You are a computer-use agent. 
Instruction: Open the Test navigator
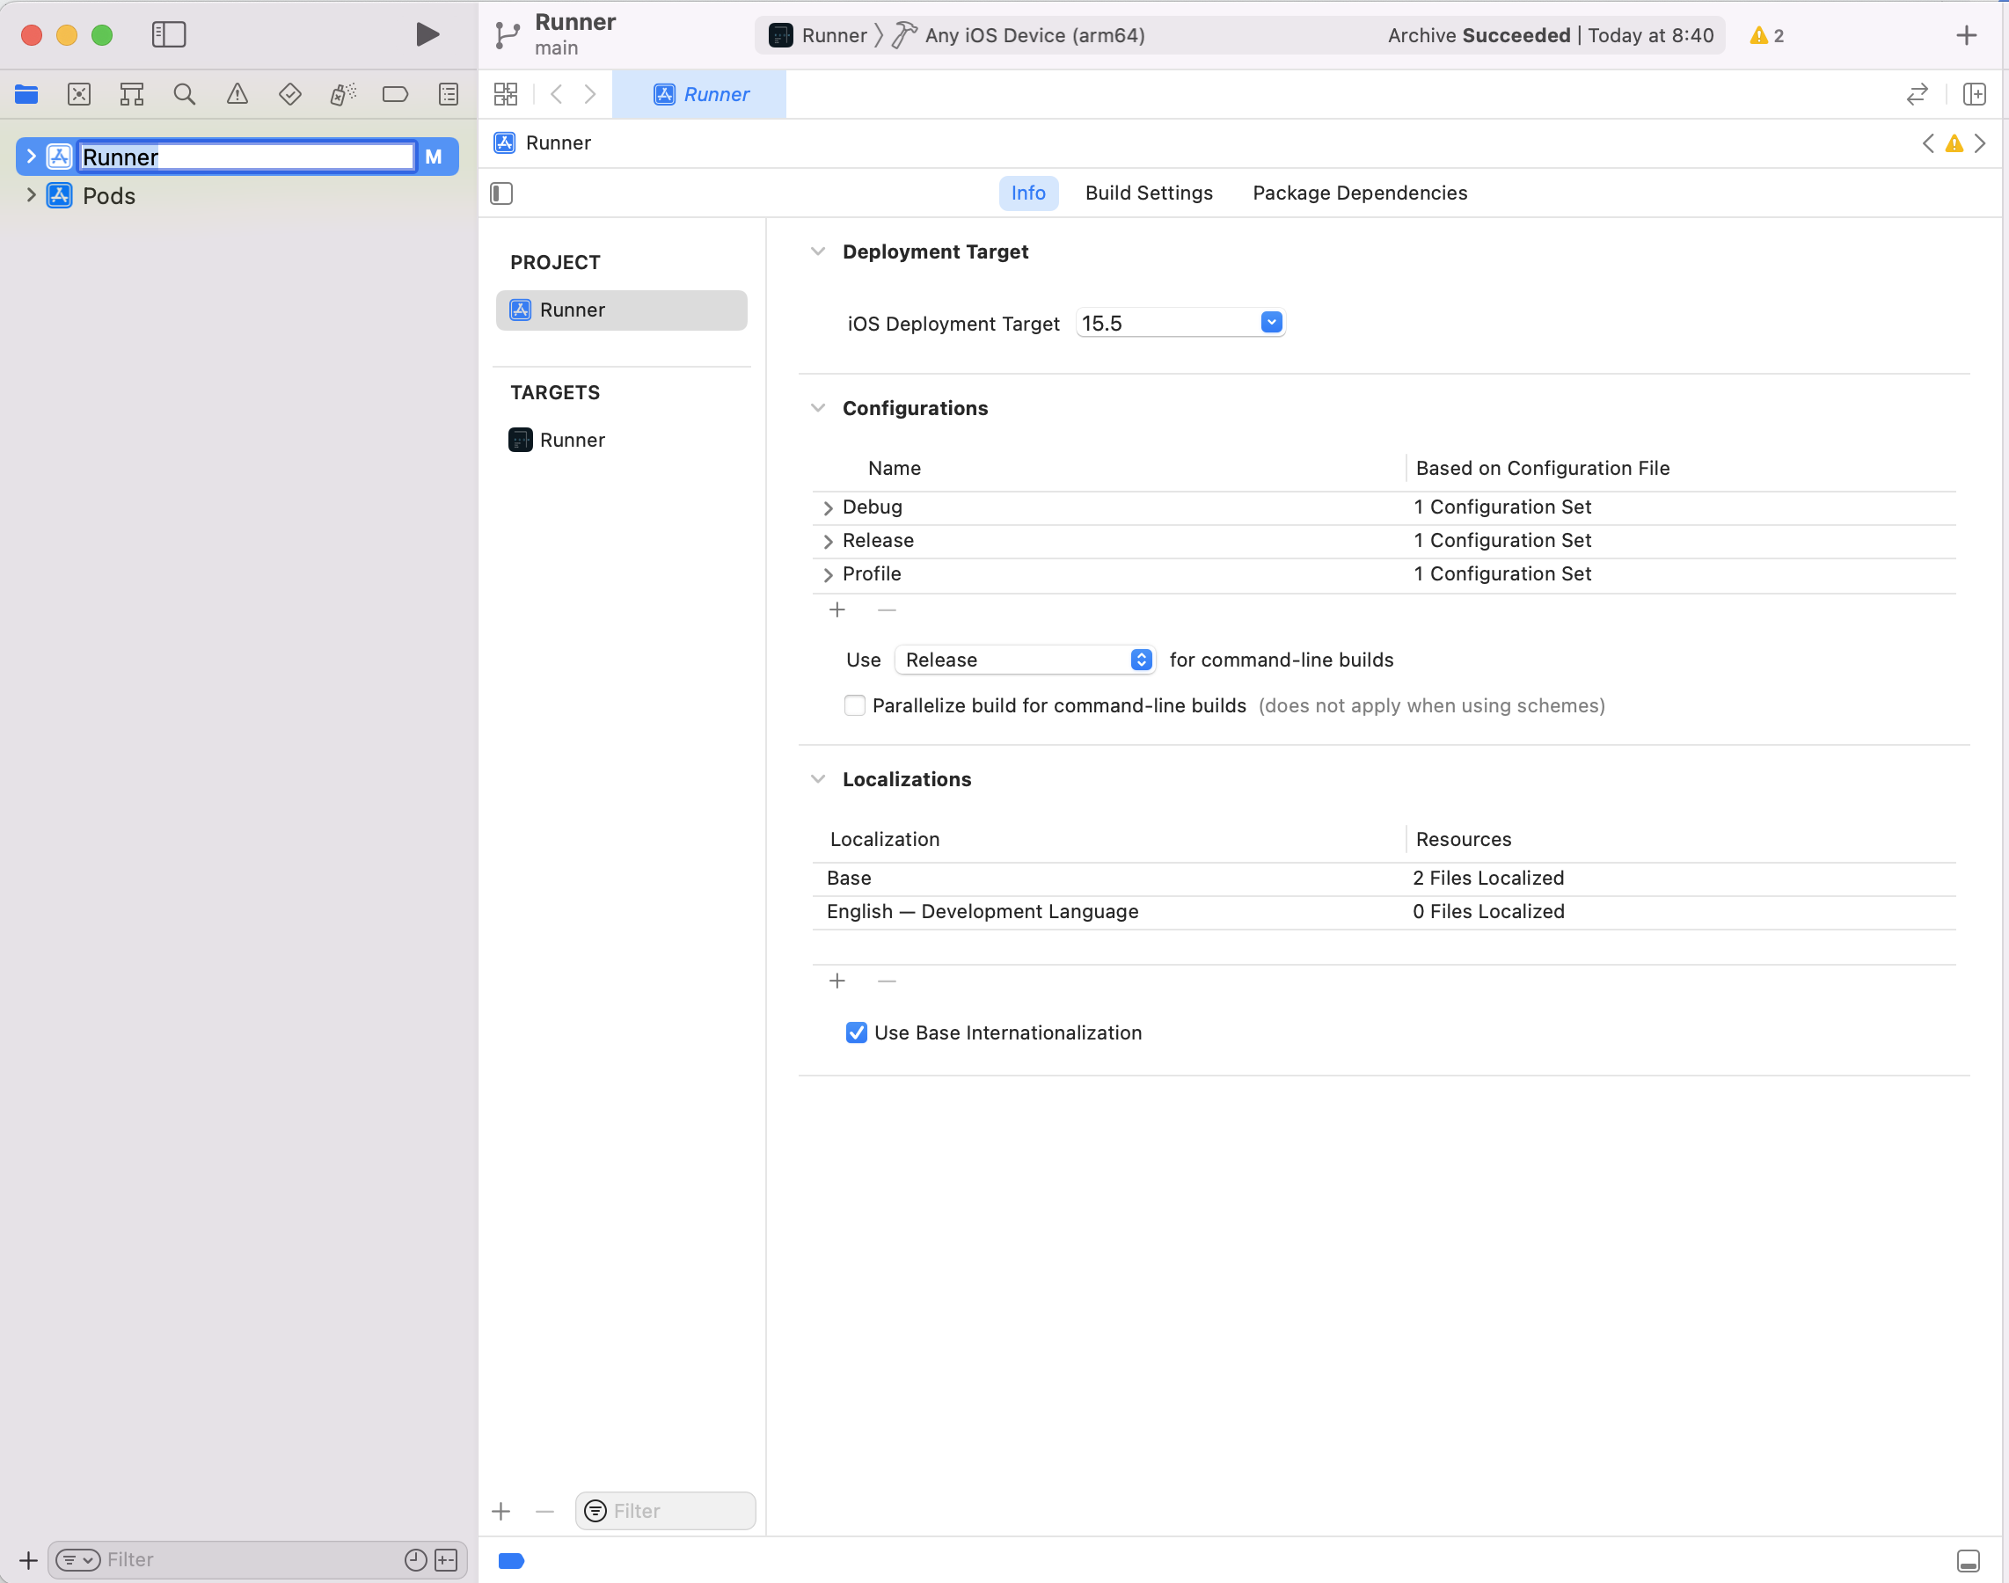pos(290,93)
